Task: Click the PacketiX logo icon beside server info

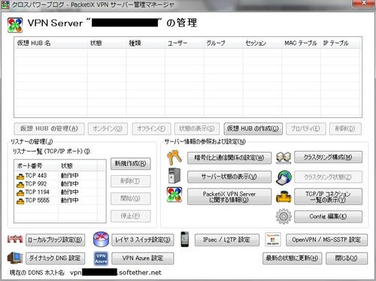Action: [174, 195]
